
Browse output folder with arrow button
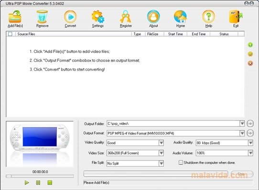point(250,123)
